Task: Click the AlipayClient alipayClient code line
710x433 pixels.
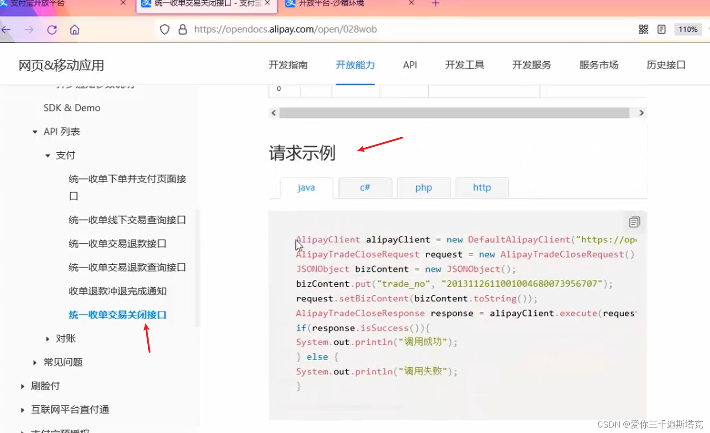Action: [x=466, y=240]
